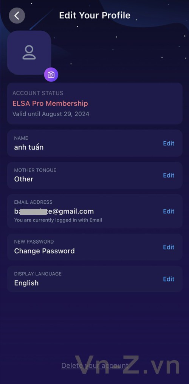Tap the Change Password text

click(x=44, y=251)
